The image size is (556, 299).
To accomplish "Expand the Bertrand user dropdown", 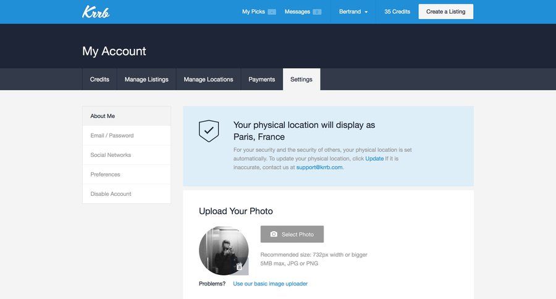I will (x=353, y=12).
